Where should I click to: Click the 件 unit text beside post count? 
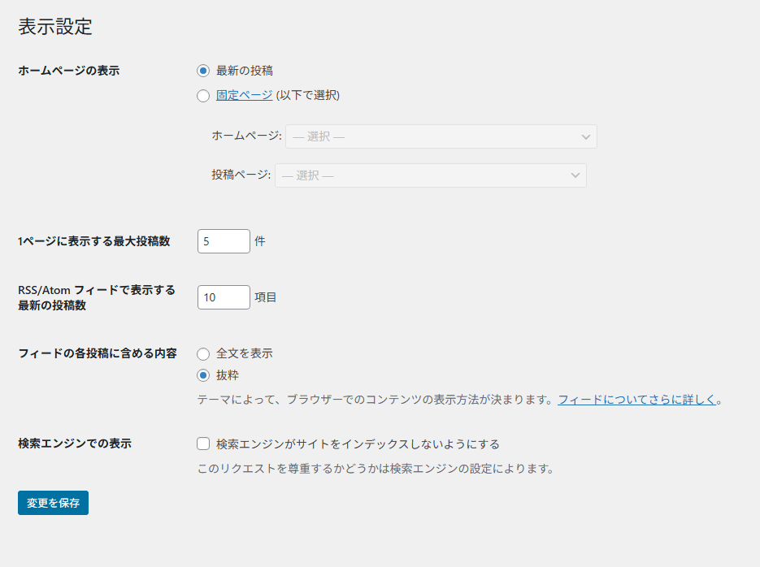click(x=260, y=241)
